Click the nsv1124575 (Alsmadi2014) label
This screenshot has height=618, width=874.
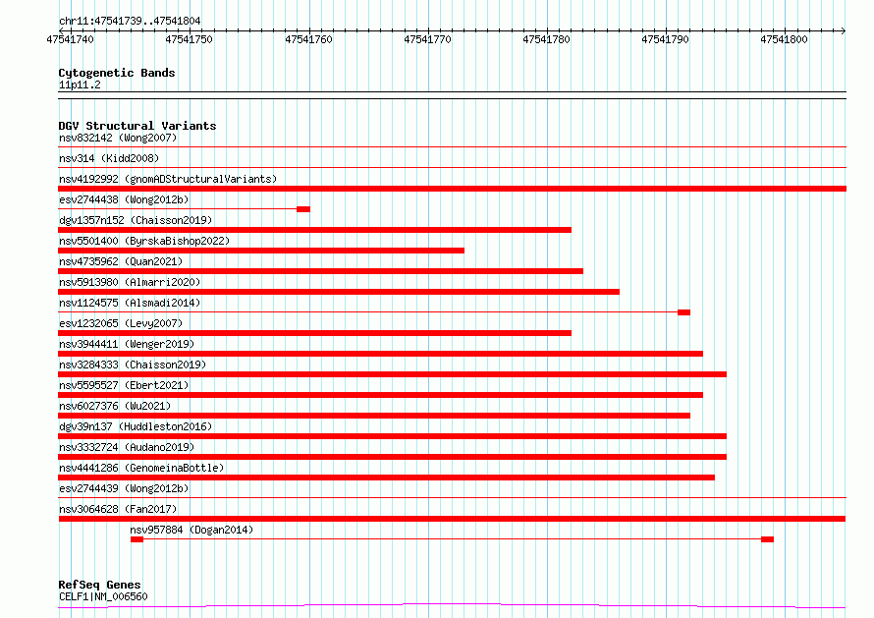pyautogui.click(x=130, y=303)
